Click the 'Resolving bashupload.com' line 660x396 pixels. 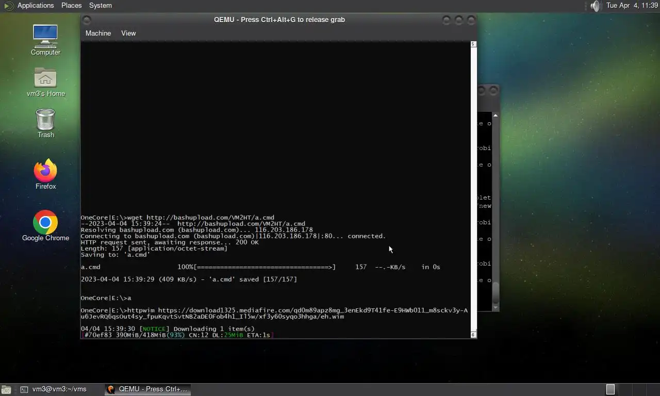[196, 230]
